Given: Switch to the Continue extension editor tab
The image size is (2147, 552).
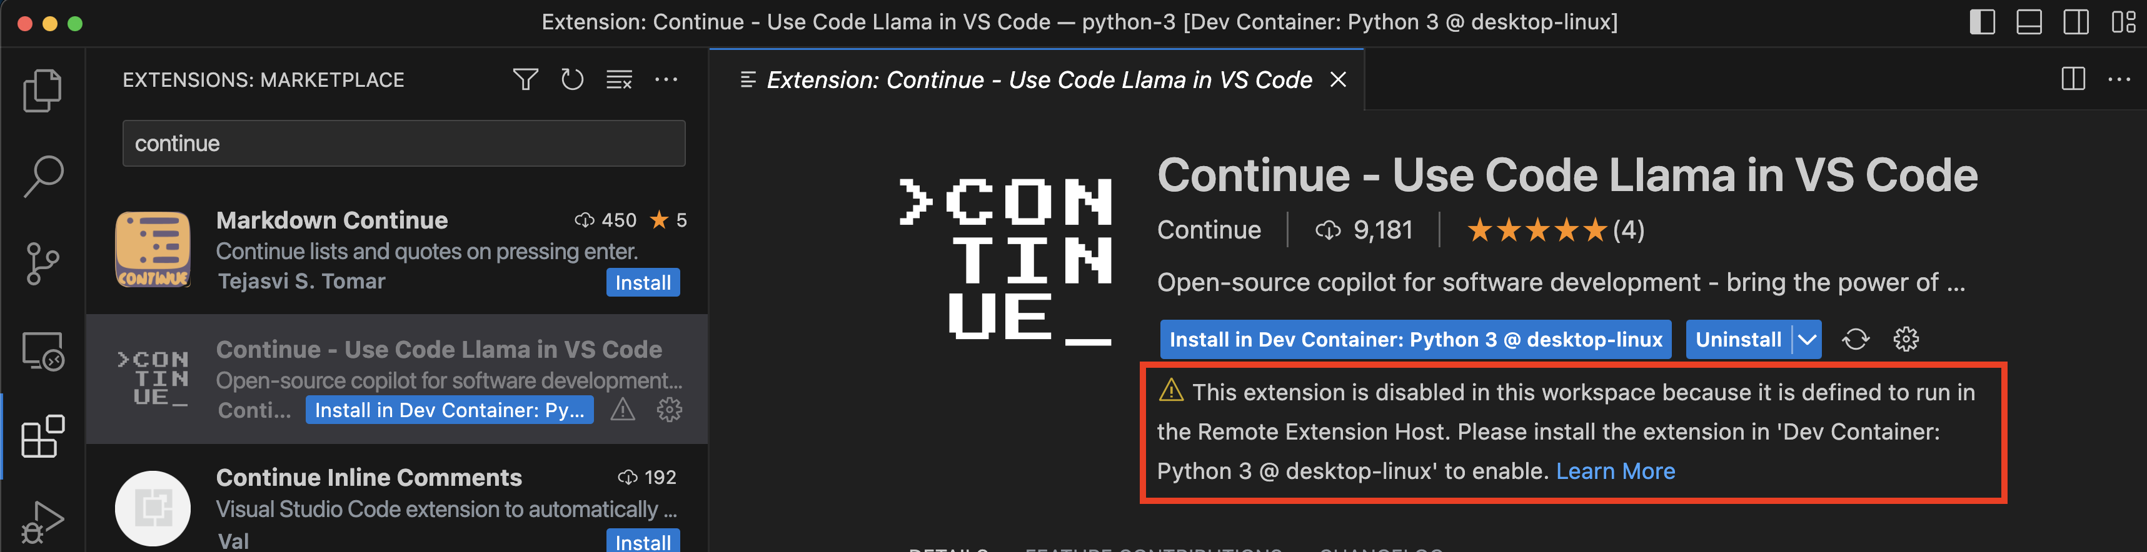Looking at the screenshot, I should 1033,79.
